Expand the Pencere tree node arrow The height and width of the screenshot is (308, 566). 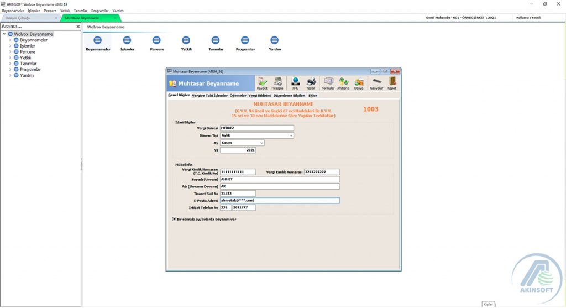point(10,51)
